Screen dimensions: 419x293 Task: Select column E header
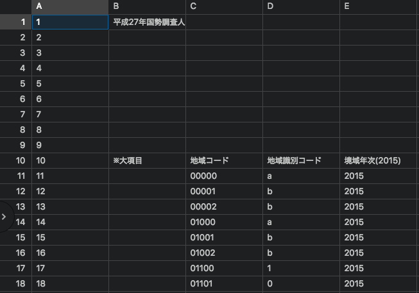click(378, 6)
